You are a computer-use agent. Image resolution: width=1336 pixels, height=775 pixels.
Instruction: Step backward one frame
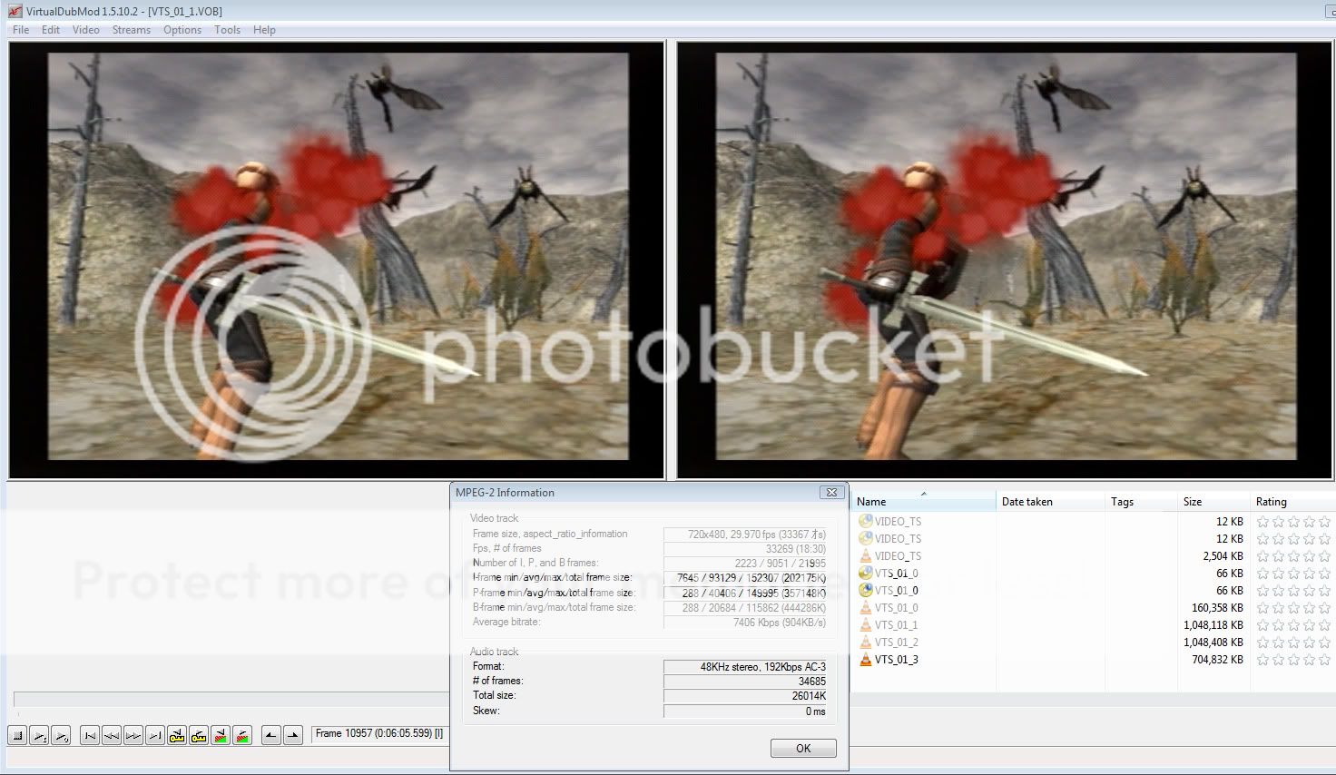tap(112, 736)
